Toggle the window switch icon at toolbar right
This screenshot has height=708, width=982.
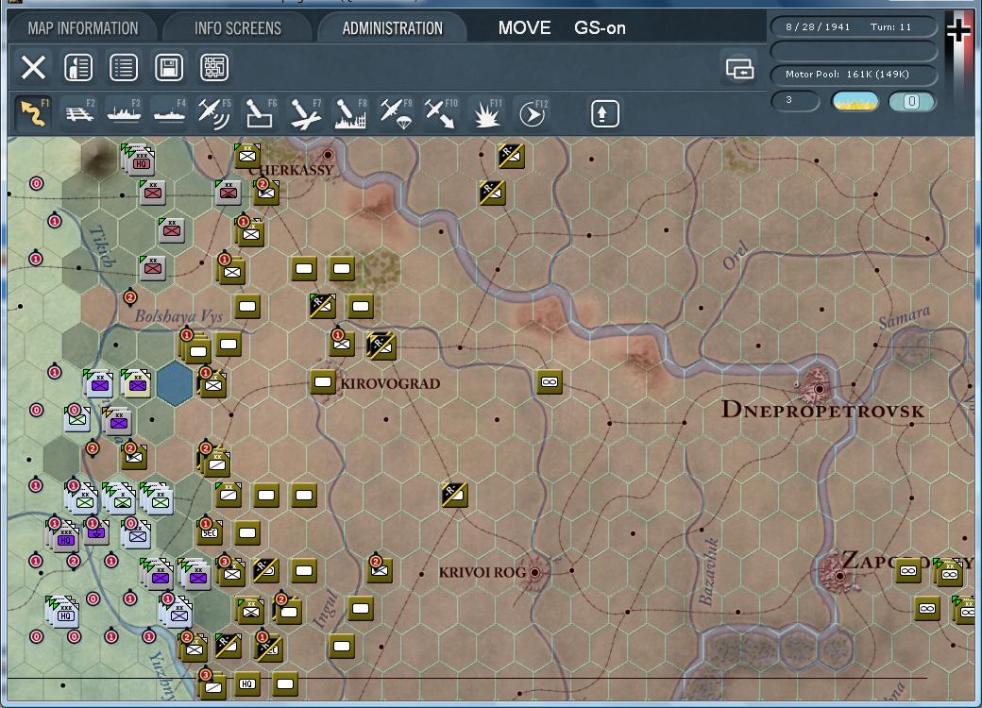point(739,68)
